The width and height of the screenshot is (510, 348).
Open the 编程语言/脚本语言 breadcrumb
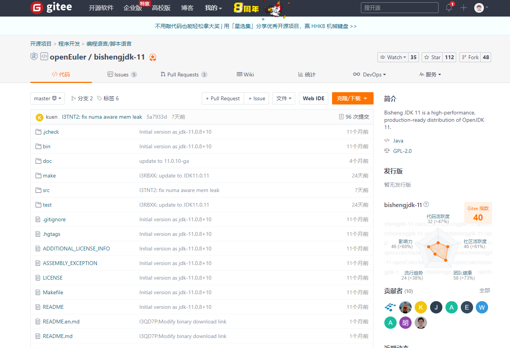(109, 44)
